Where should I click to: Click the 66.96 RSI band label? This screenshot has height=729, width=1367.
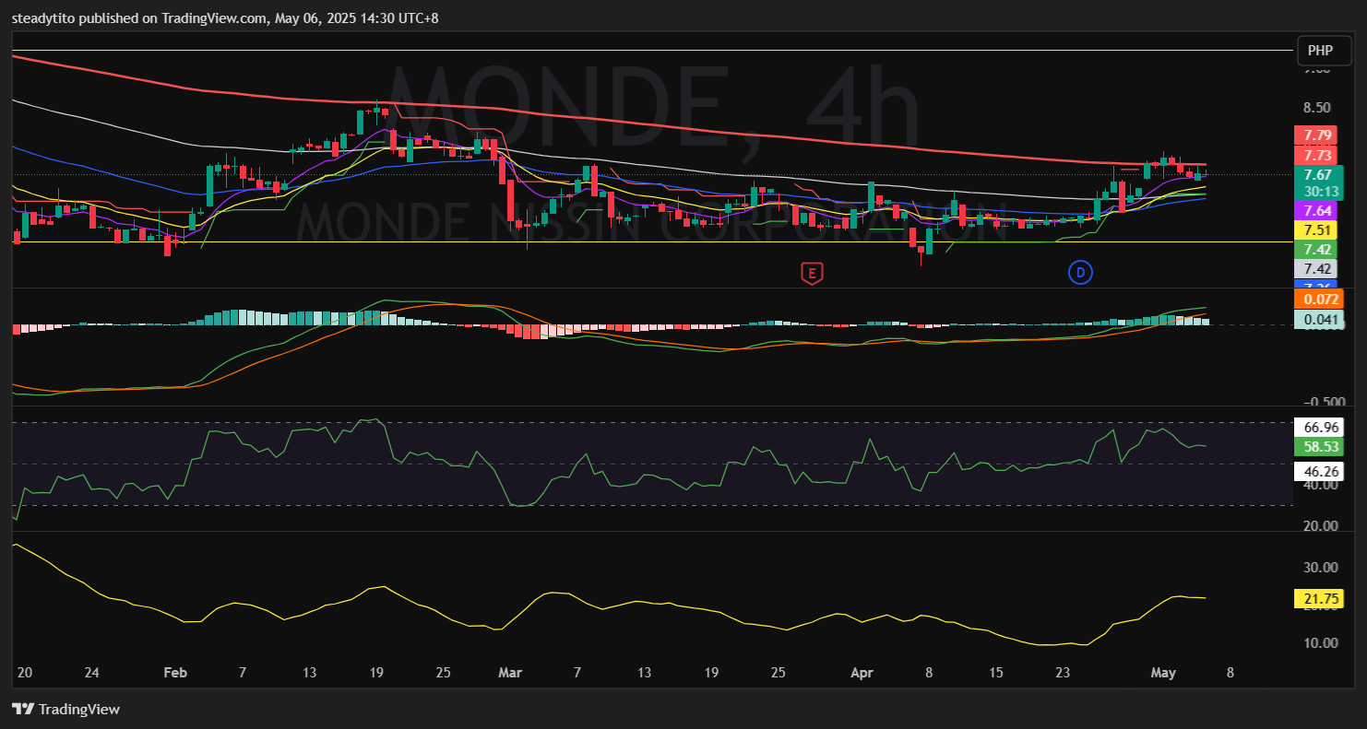coord(1319,427)
